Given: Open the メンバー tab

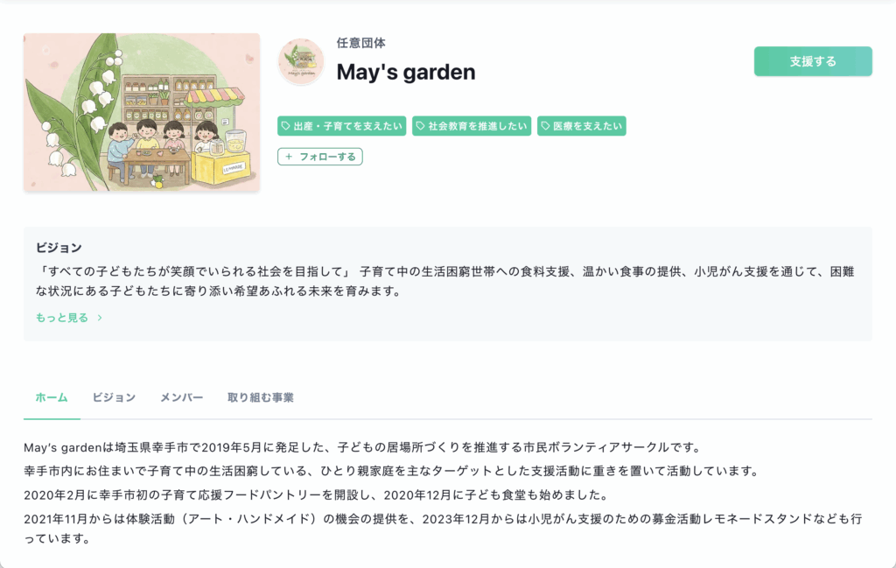Looking at the screenshot, I should point(181,397).
